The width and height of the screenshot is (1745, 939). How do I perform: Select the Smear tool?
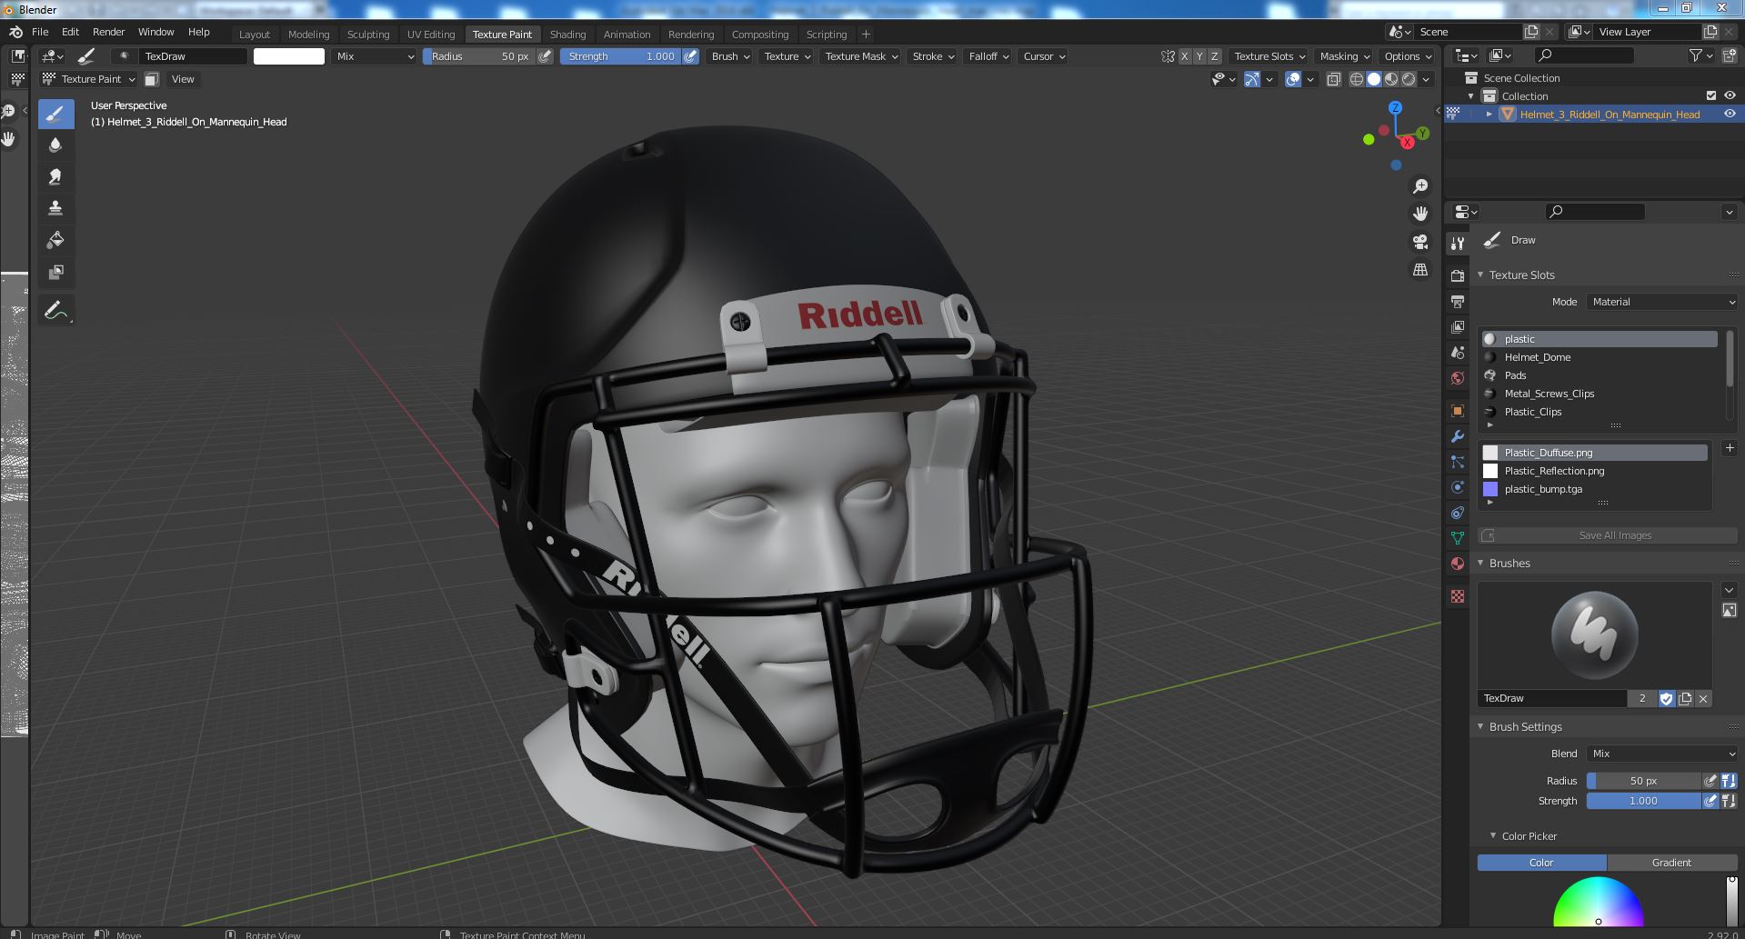55,177
